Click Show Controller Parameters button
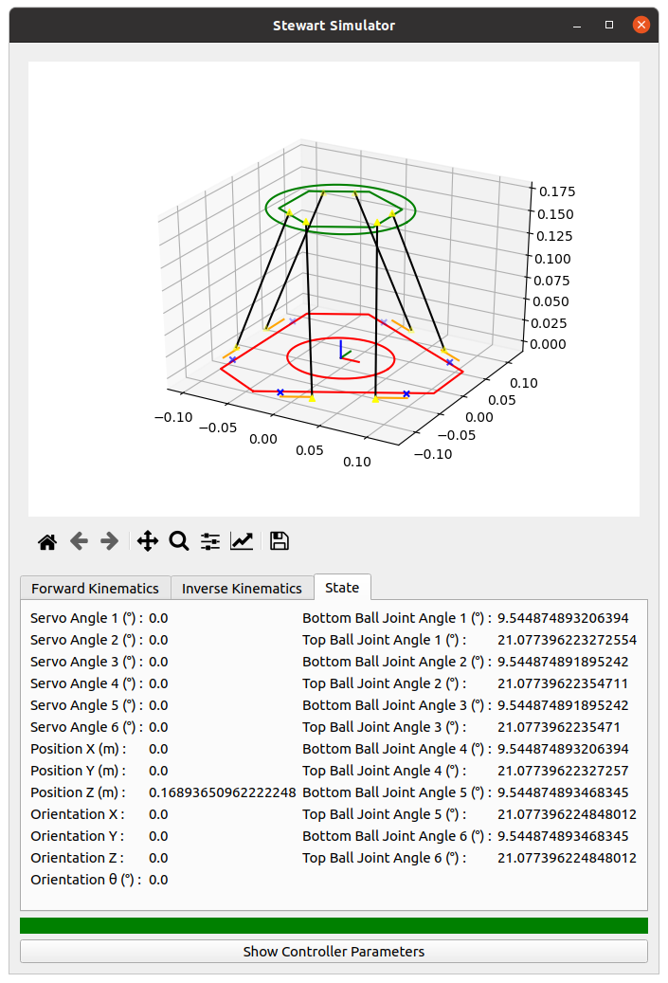 [x=334, y=952]
